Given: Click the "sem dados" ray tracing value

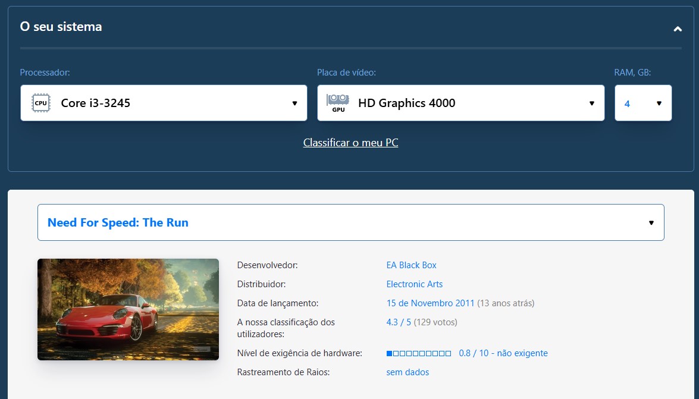Looking at the screenshot, I should (x=408, y=372).
